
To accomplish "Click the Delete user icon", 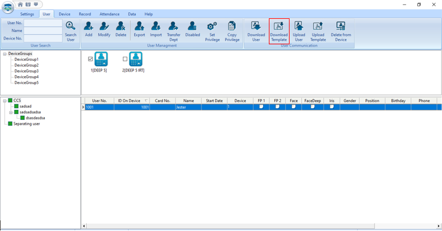I will click(x=121, y=26).
